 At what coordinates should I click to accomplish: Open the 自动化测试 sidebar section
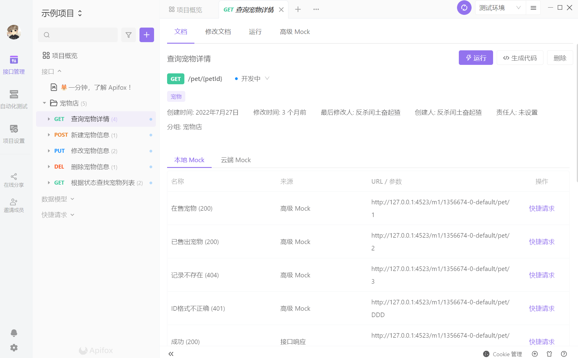14,99
